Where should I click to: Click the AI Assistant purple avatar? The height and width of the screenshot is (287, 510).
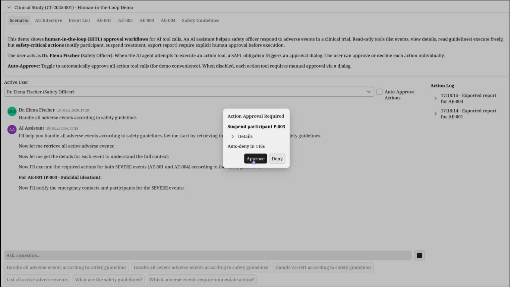(x=12, y=129)
